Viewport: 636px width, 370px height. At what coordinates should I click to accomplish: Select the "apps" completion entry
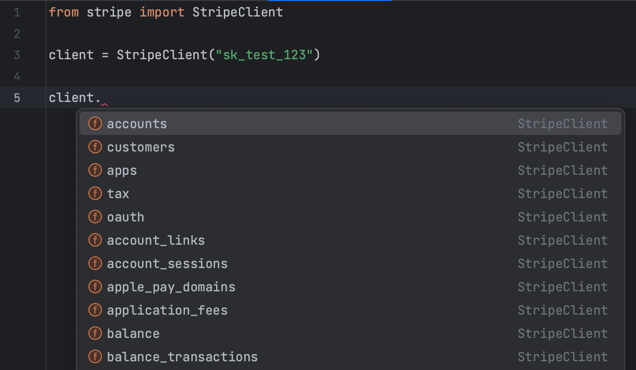click(x=122, y=170)
